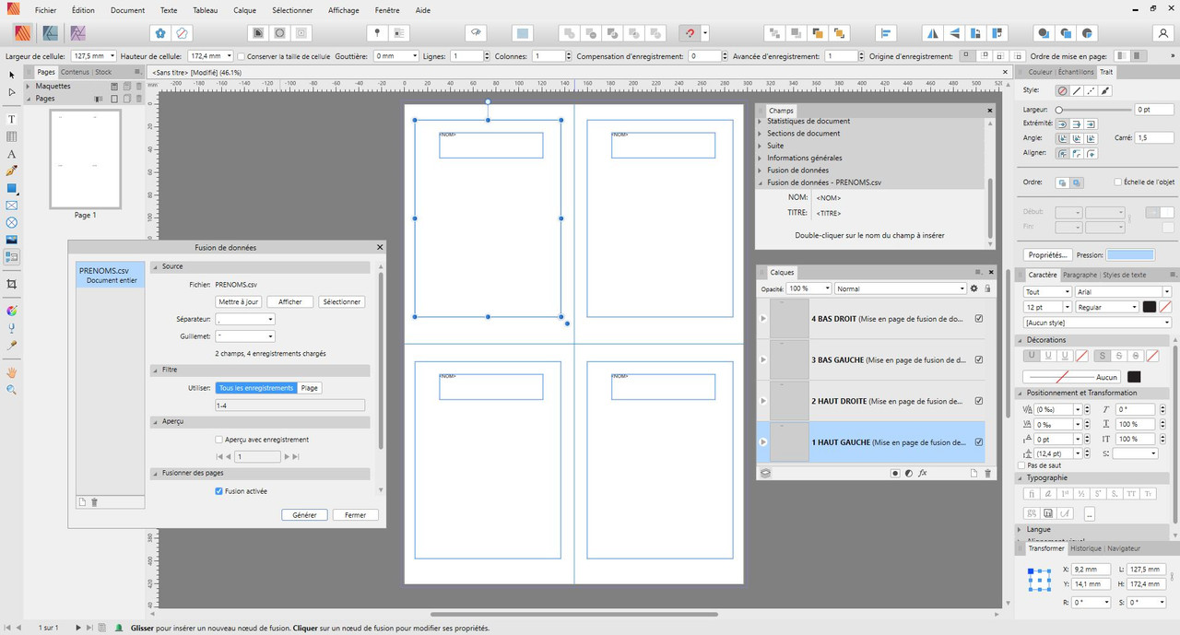
Task: Select the Crop tool
Action: (x=12, y=285)
